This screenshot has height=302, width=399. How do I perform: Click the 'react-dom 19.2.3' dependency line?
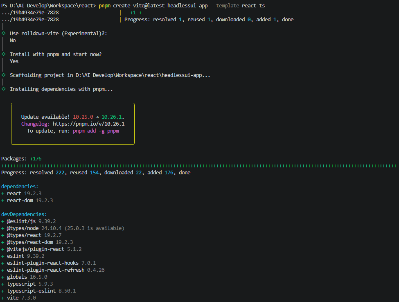[x=27, y=201]
